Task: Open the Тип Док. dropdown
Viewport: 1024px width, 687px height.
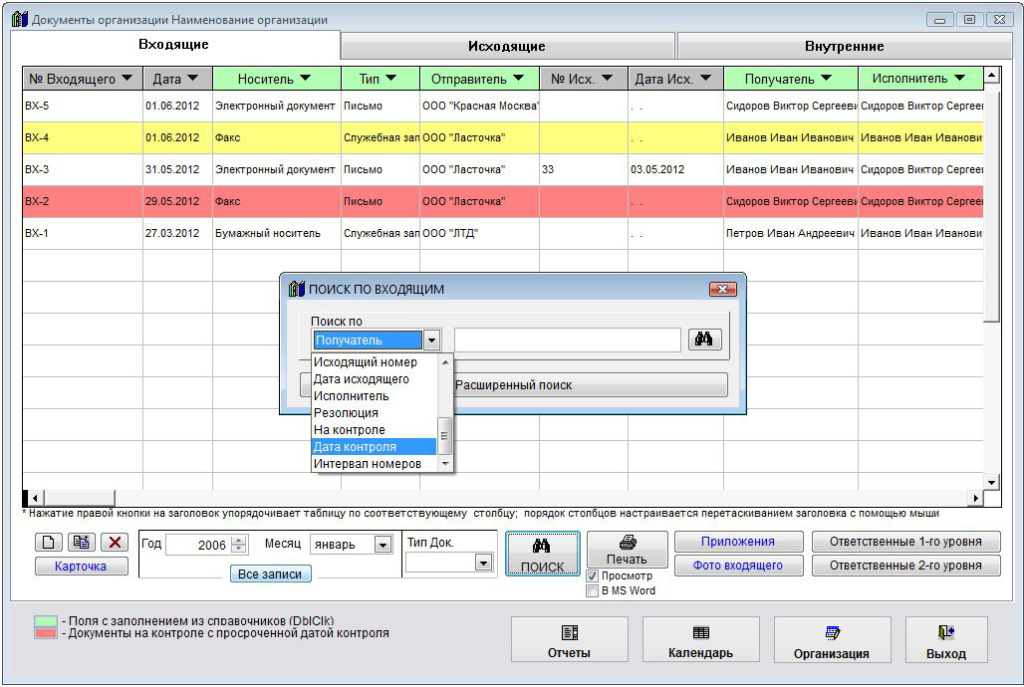Action: pos(483,563)
